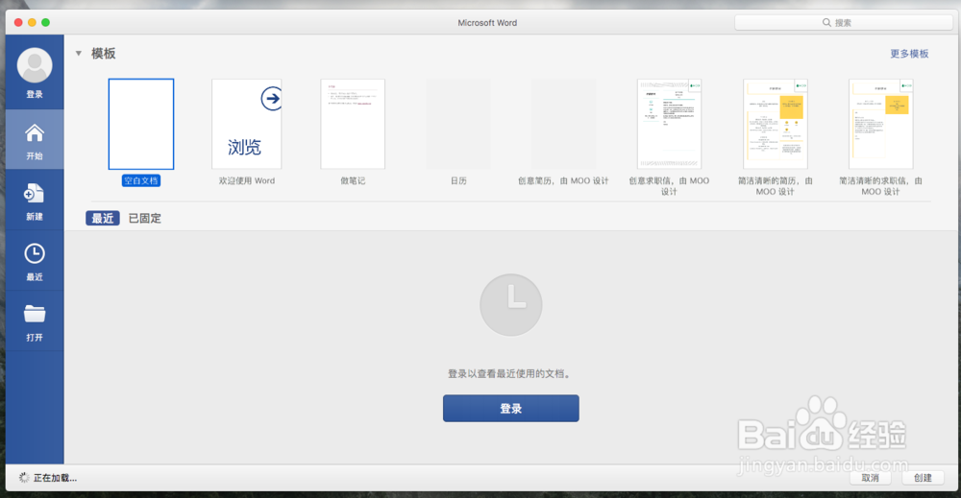This screenshot has height=498, width=961.
Task: Click the magnifier icon in search field
Action: point(826,23)
